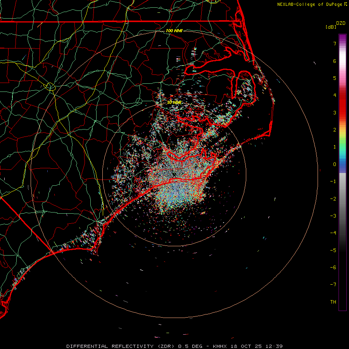The height and width of the screenshot is (349, 349).
Task: Click the DZD label above the color scale
Action: coord(341,23)
